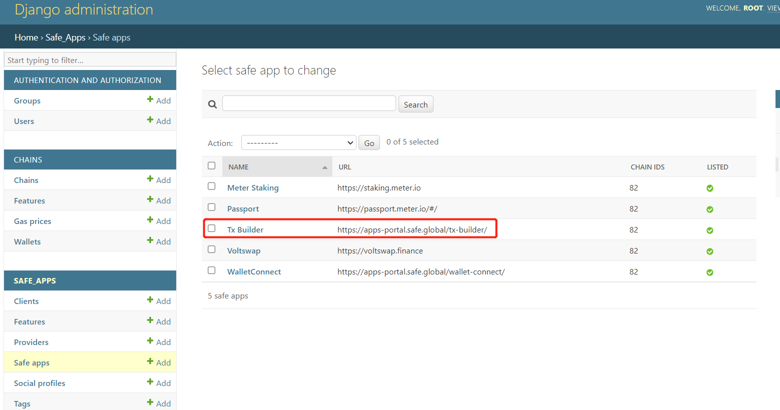Image resolution: width=780 pixels, height=410 pixels.
Task: Click the '5 safe apps' count text
Action: 228,295
